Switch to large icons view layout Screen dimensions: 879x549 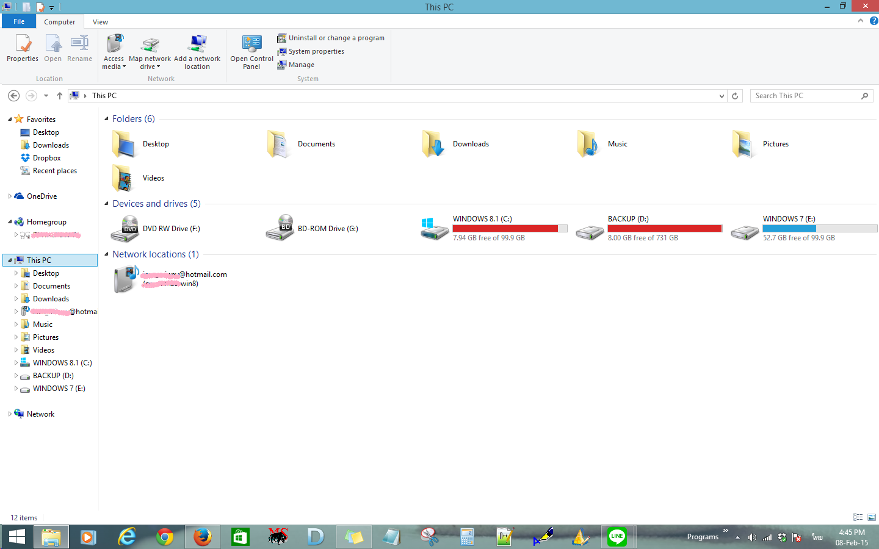tap(872, 517)
